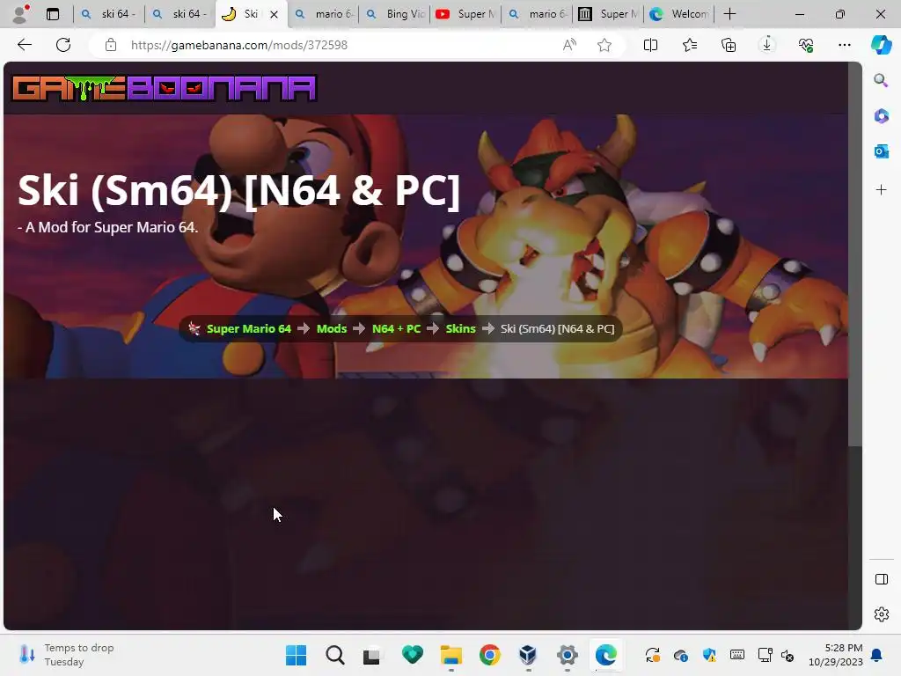Screen dimensions: 901x676
Task: Open the notifications bell
Action: [x=877, y=655]
